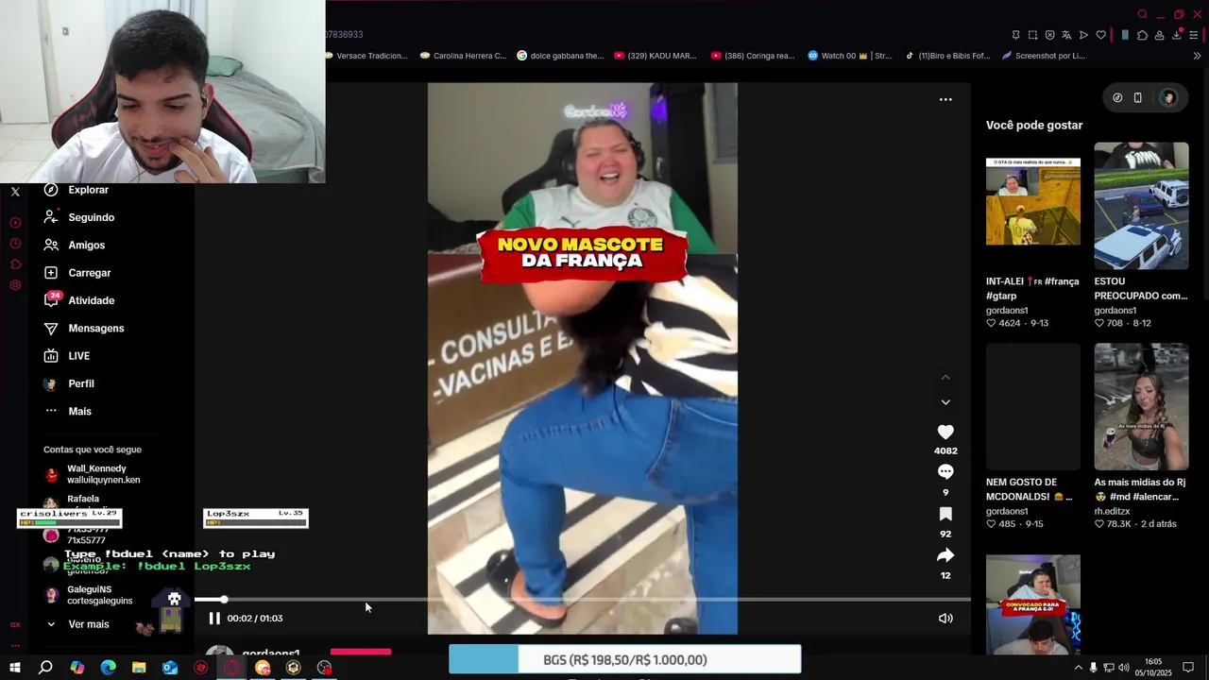This screenshot has height=680, width=1209.
Task: Like the video with the heart icon
Action: (945, 432)
